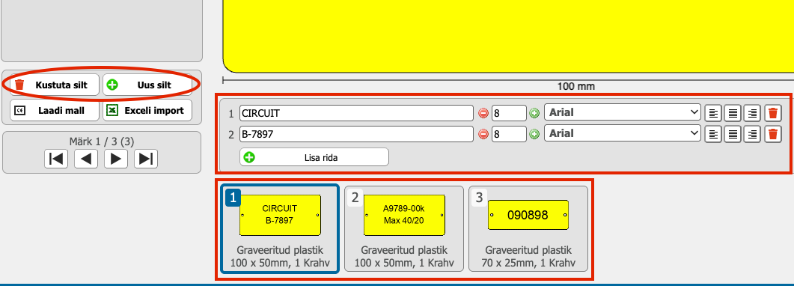Viewport: 794px width, 286px height.
Task: Select sign 2 A9789-00k thumbnail
Action: [404, 229]
